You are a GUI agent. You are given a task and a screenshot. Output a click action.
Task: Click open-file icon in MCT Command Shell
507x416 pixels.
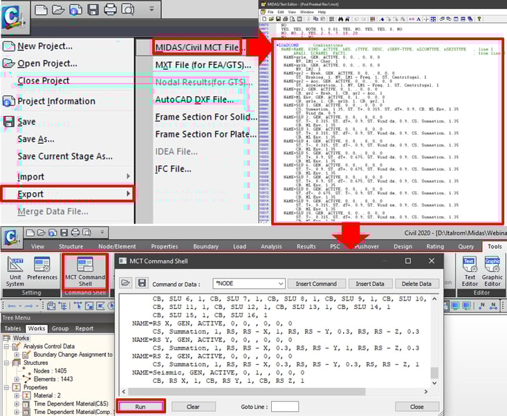click(x=125, y=283)
